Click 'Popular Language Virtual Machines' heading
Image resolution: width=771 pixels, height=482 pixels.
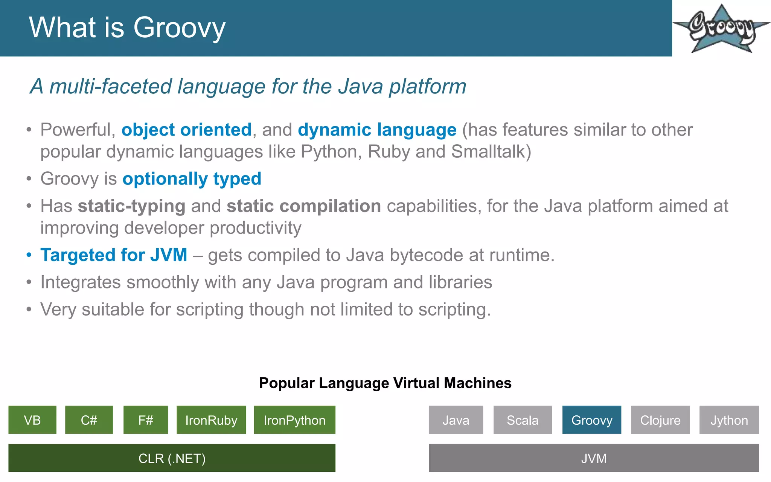385,383
